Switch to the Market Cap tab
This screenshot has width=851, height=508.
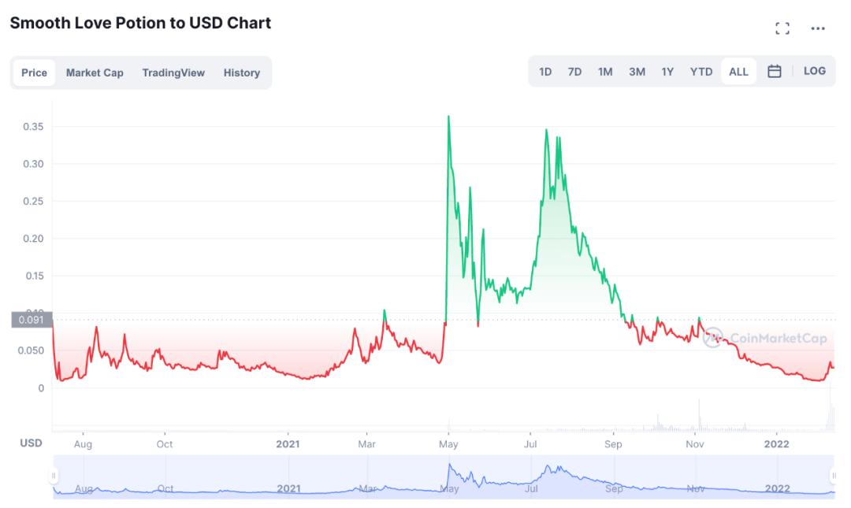[x=95, y=72]
